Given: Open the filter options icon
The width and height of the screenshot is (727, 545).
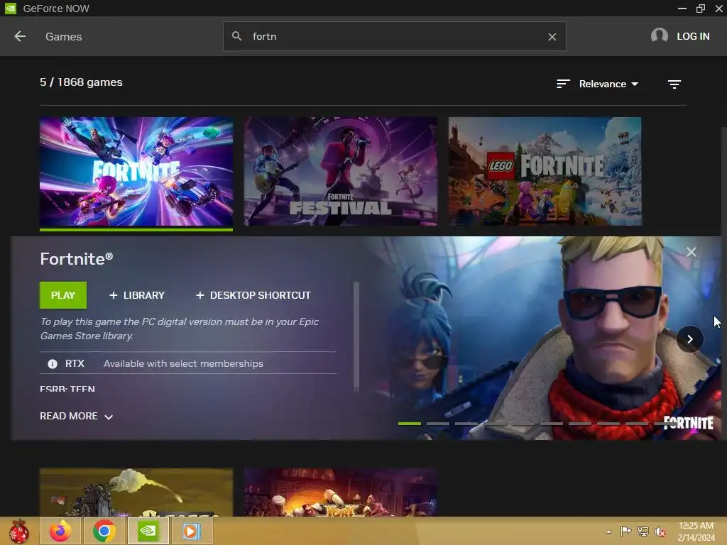Looking at the screenshot, I should coord(674,84).
